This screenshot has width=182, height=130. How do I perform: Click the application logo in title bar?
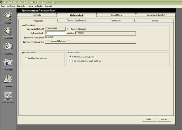pos(2,2)
